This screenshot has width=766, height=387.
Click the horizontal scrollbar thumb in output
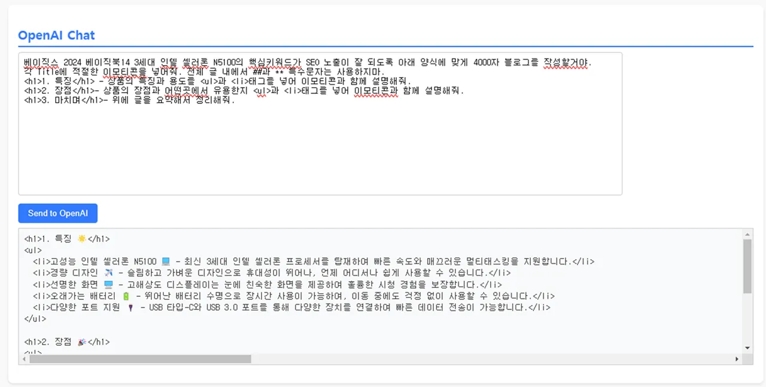tap(140, 359)
